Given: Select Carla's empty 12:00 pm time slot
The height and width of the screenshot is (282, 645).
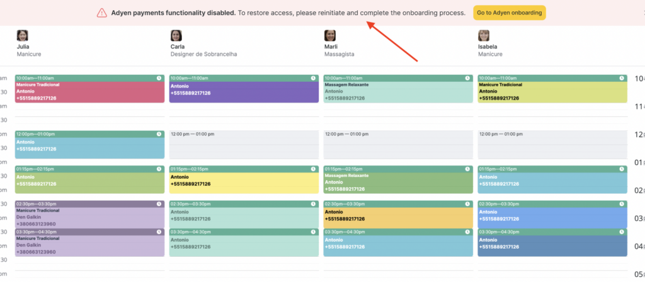Looking at the screenshot, I should coord(244,145).
